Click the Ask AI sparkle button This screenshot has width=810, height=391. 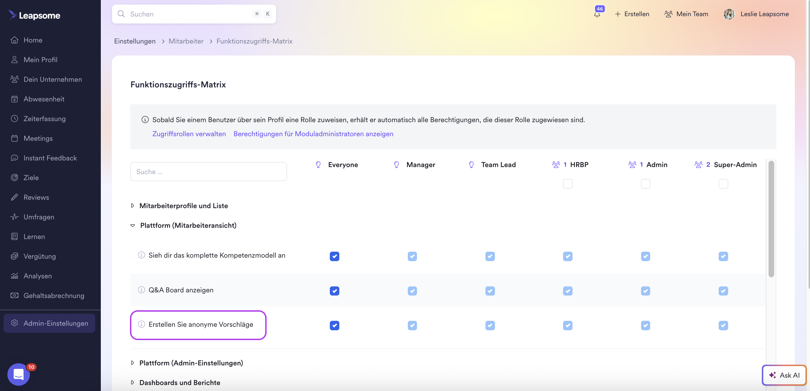pos(784,375)
